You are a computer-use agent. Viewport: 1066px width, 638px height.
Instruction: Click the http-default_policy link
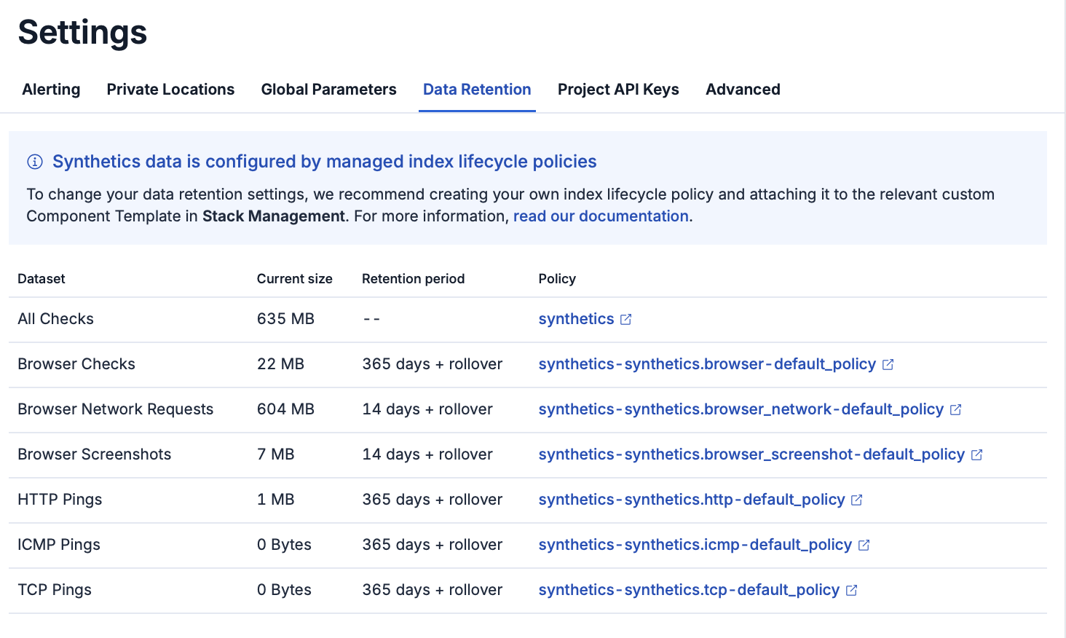692,500
